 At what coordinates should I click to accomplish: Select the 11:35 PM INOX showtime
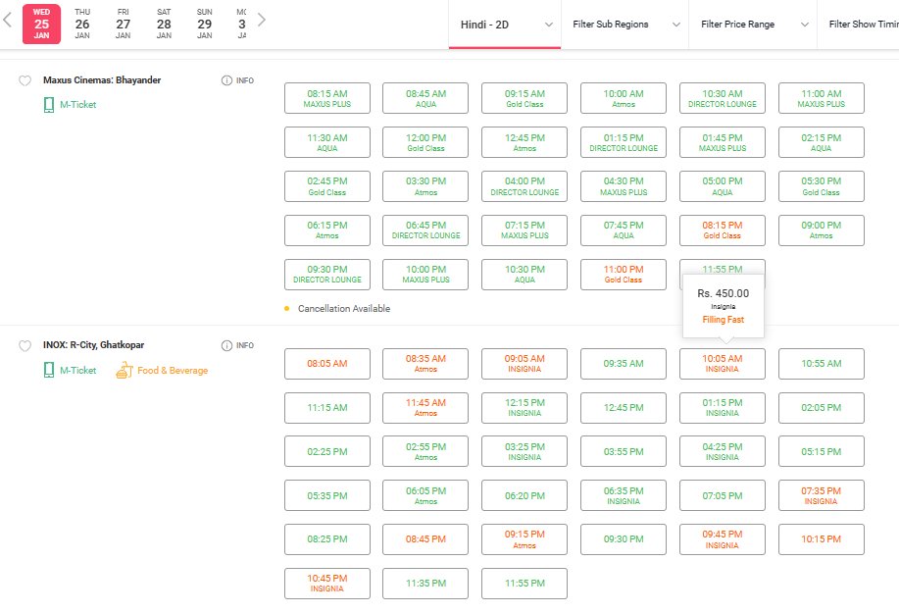point(425,584)
